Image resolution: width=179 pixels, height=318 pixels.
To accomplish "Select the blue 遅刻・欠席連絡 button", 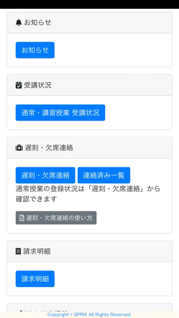I will click(x=45, y=175).
